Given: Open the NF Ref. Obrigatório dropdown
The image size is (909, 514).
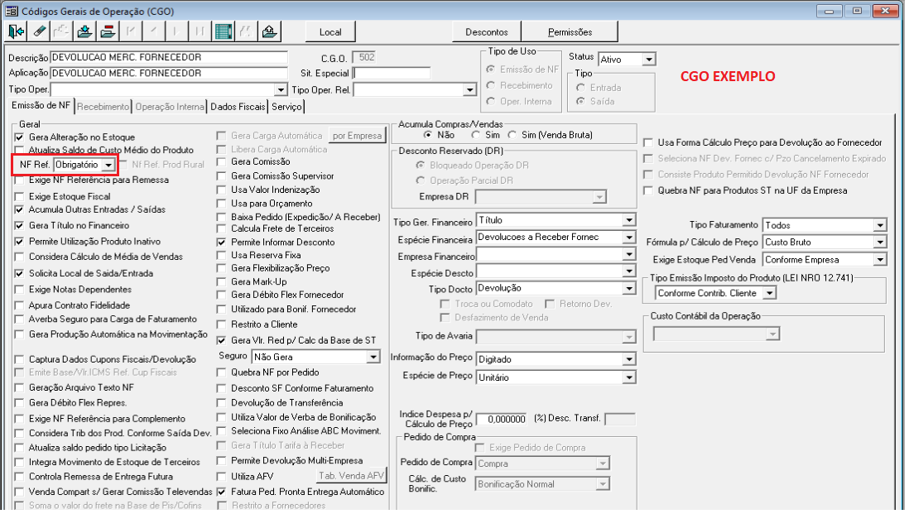Looking at the screenshot, I should click(108, 166).
